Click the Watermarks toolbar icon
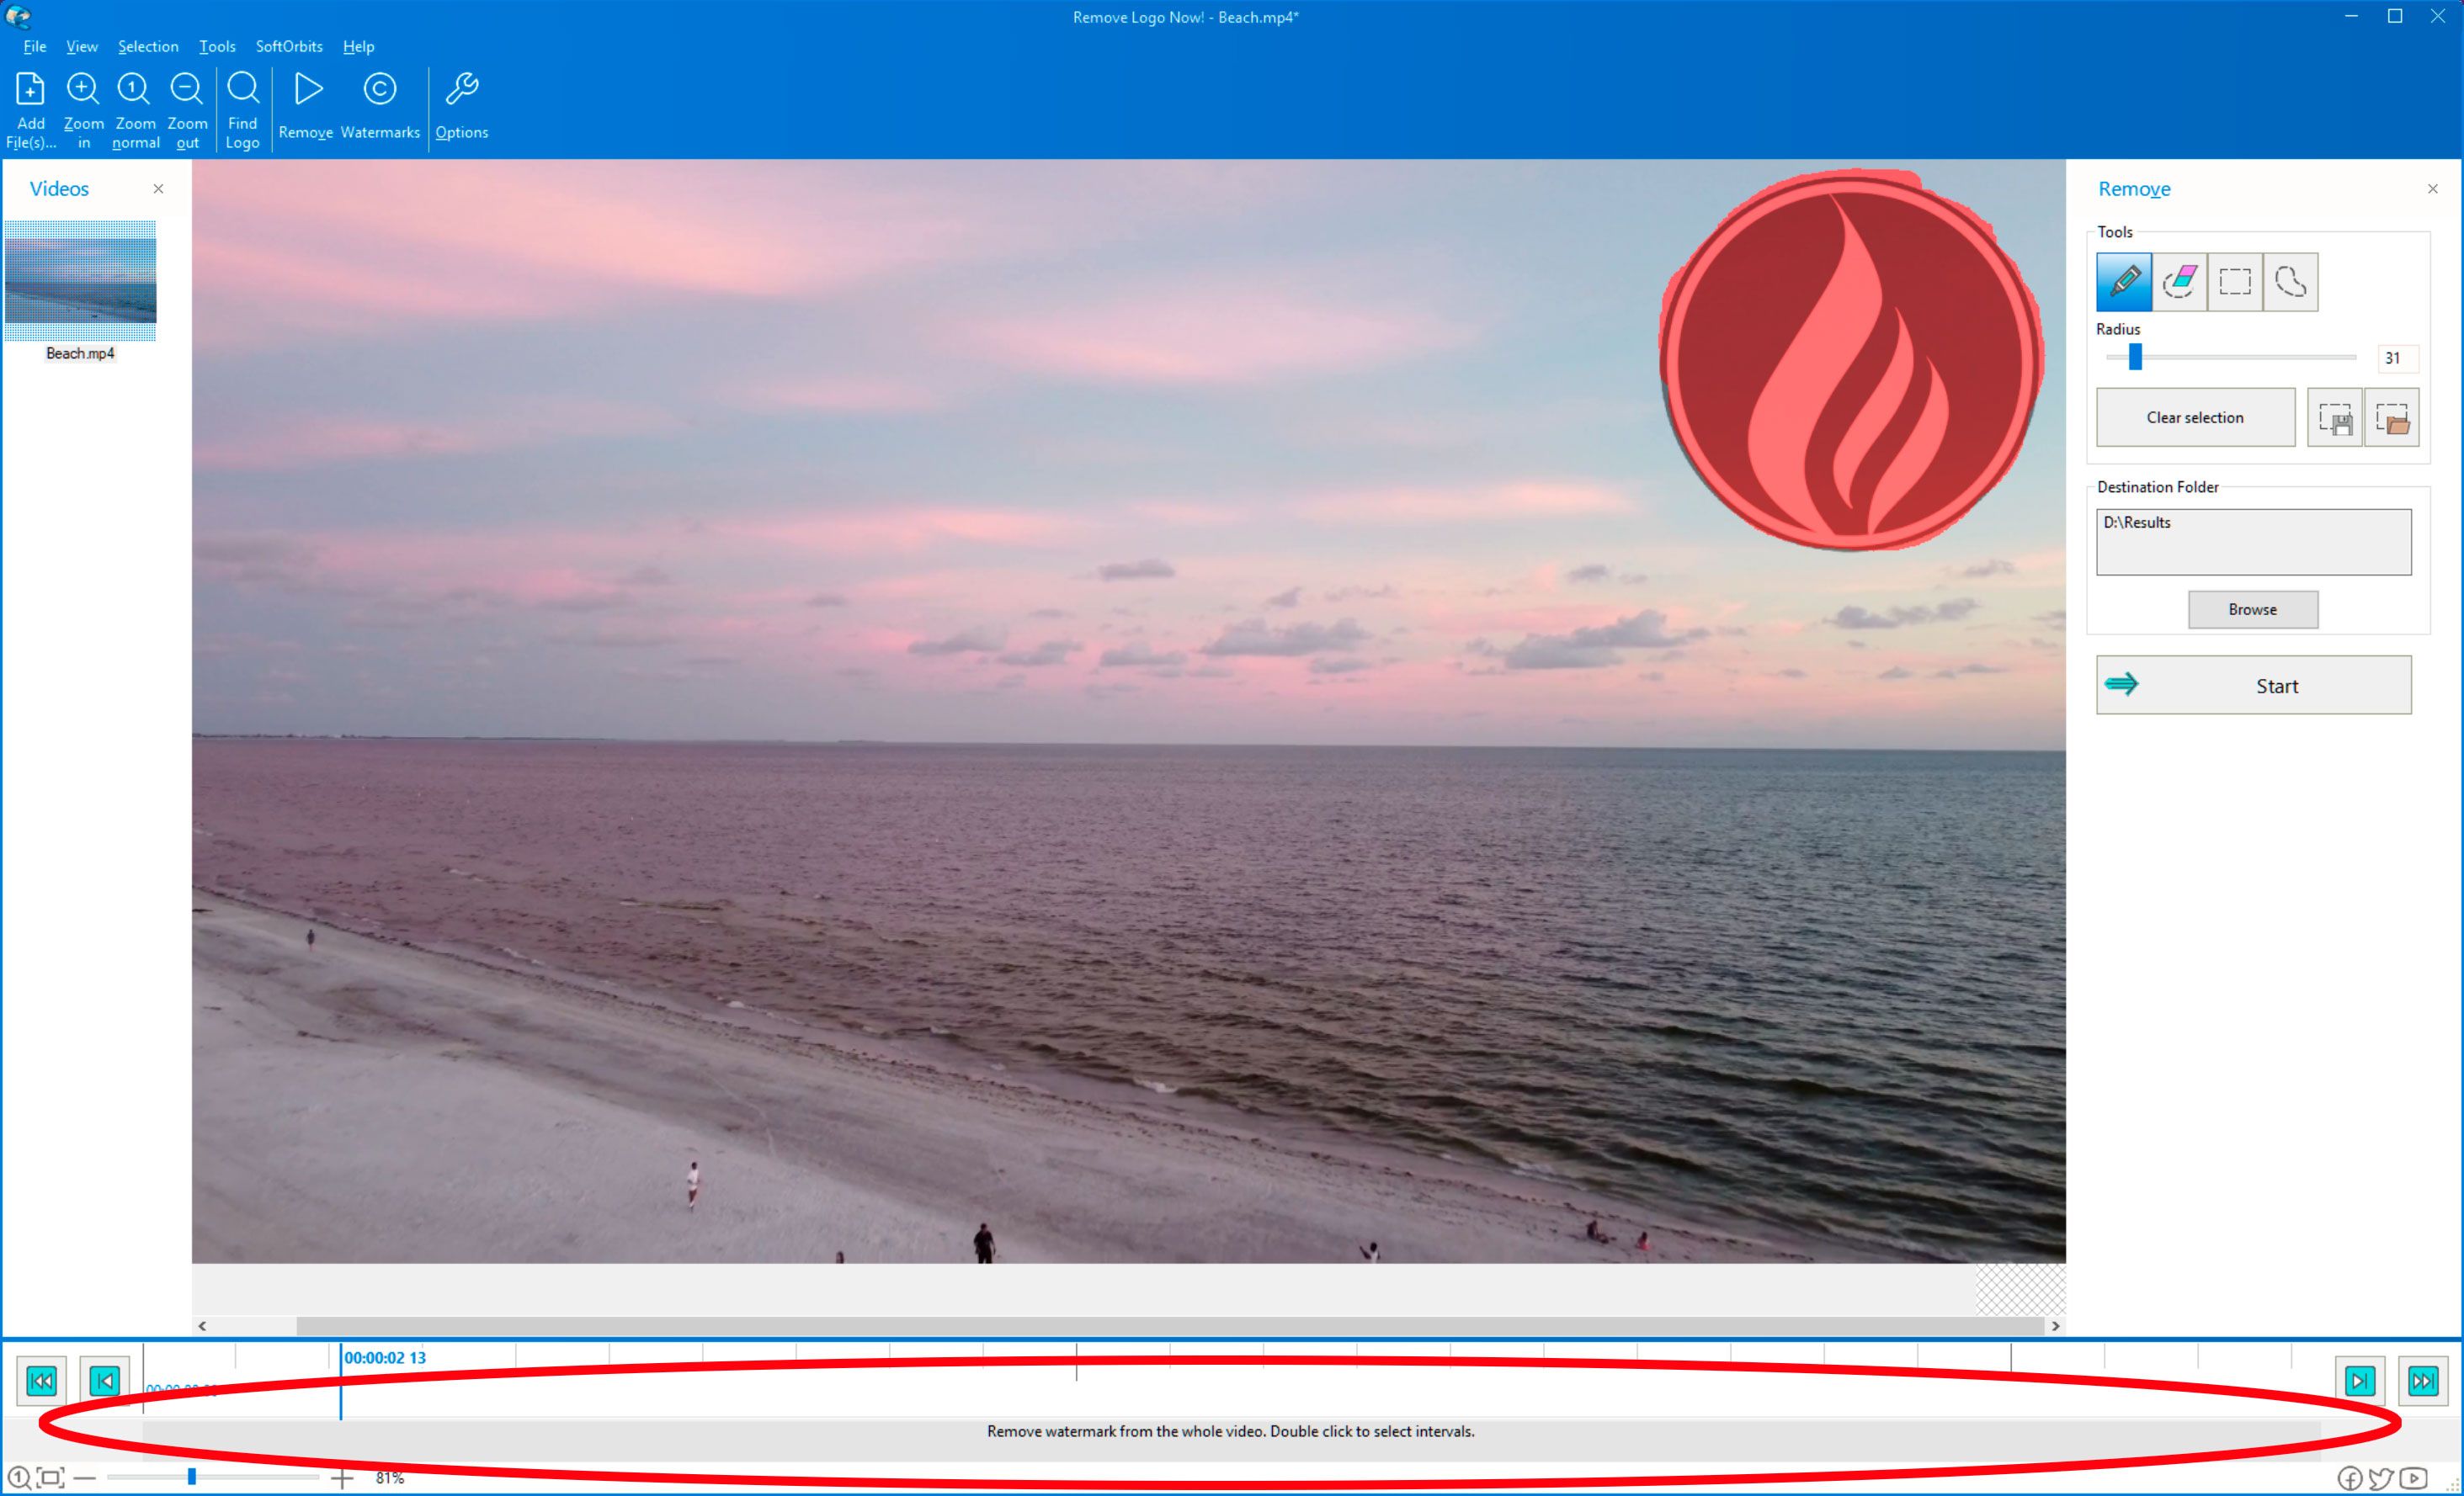The height and width of the screenshot is (1496, 2464). click(x=381, y=106)
